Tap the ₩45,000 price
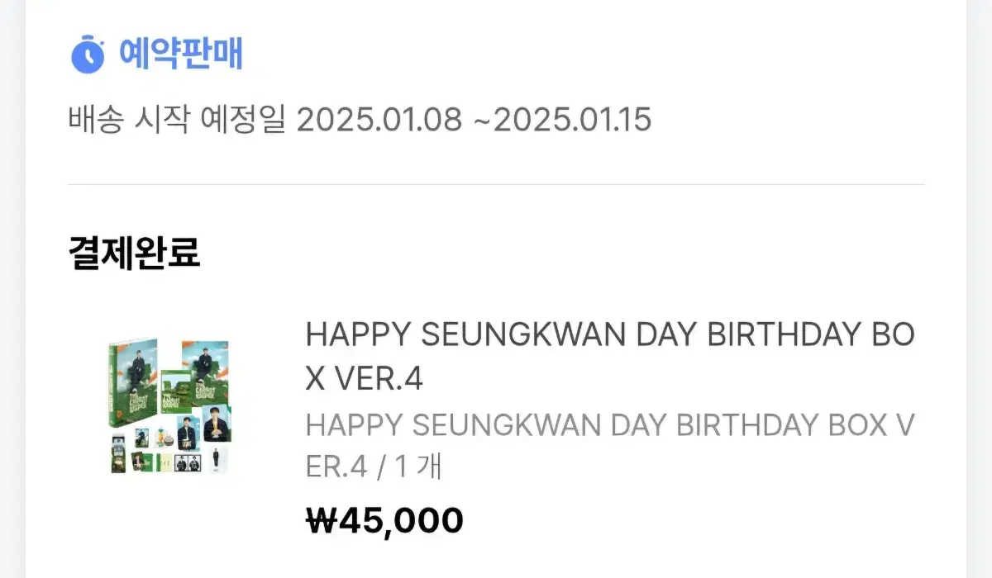 [x=384, y=520]
